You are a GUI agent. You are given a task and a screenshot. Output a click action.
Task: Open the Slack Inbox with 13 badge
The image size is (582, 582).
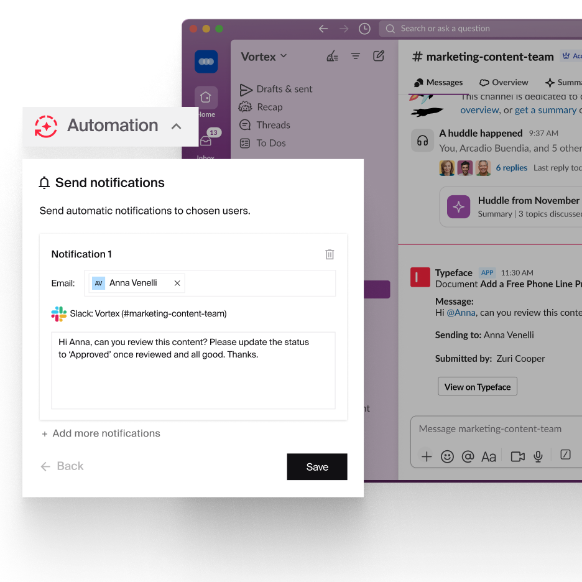pyautogui.click(x=206, y=141)
